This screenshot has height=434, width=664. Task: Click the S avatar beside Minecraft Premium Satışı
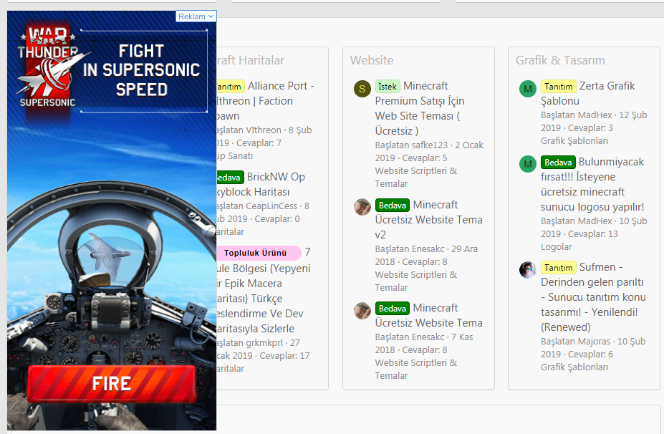coord(362,89)
